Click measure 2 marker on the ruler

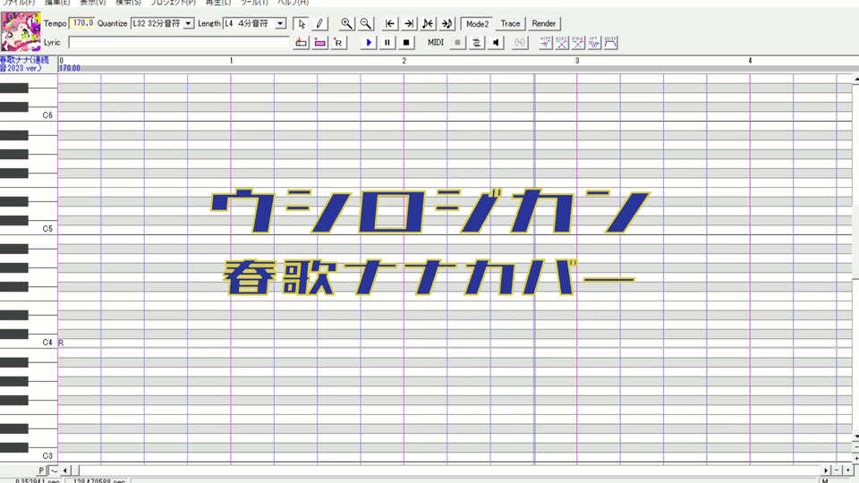click(404, 60)
